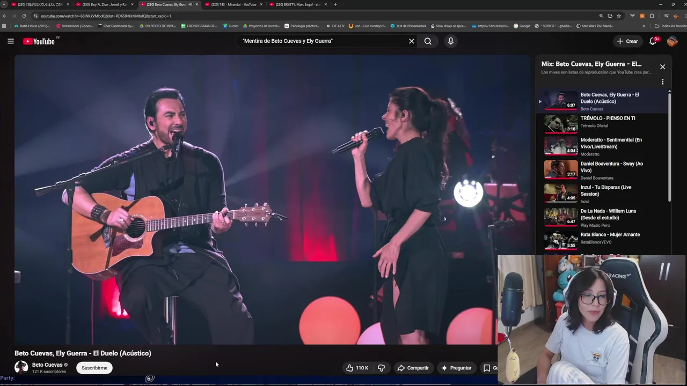This screenshot has height=386, width=687.
Task: Bookmark this page with the star
Action: click(x=619, y=16)
